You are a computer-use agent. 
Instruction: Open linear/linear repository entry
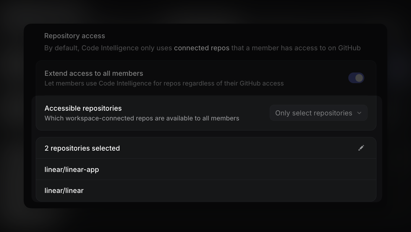tap(64, 190)
